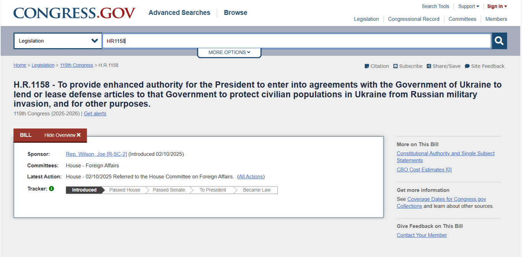Click the X on Hide Overview

point(79,135)
